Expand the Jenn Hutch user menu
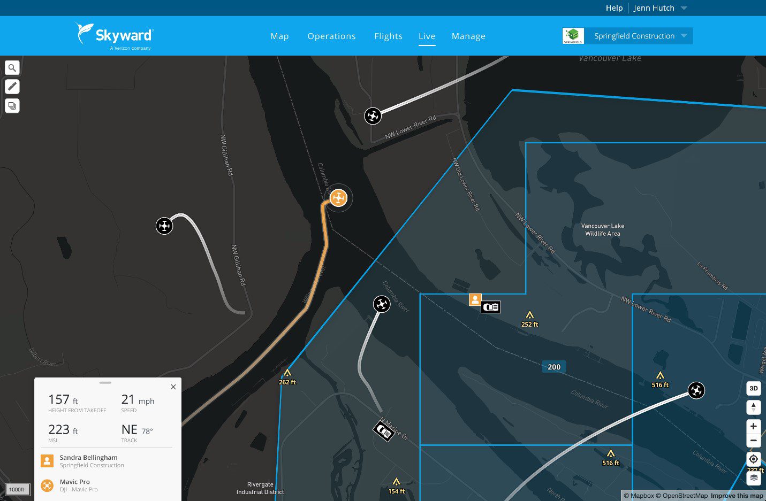This screenshot has height=501, width=766. (x=660, y=8)
